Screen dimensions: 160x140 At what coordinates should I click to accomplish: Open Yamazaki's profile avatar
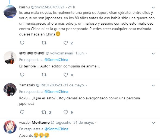pos(10,90)
